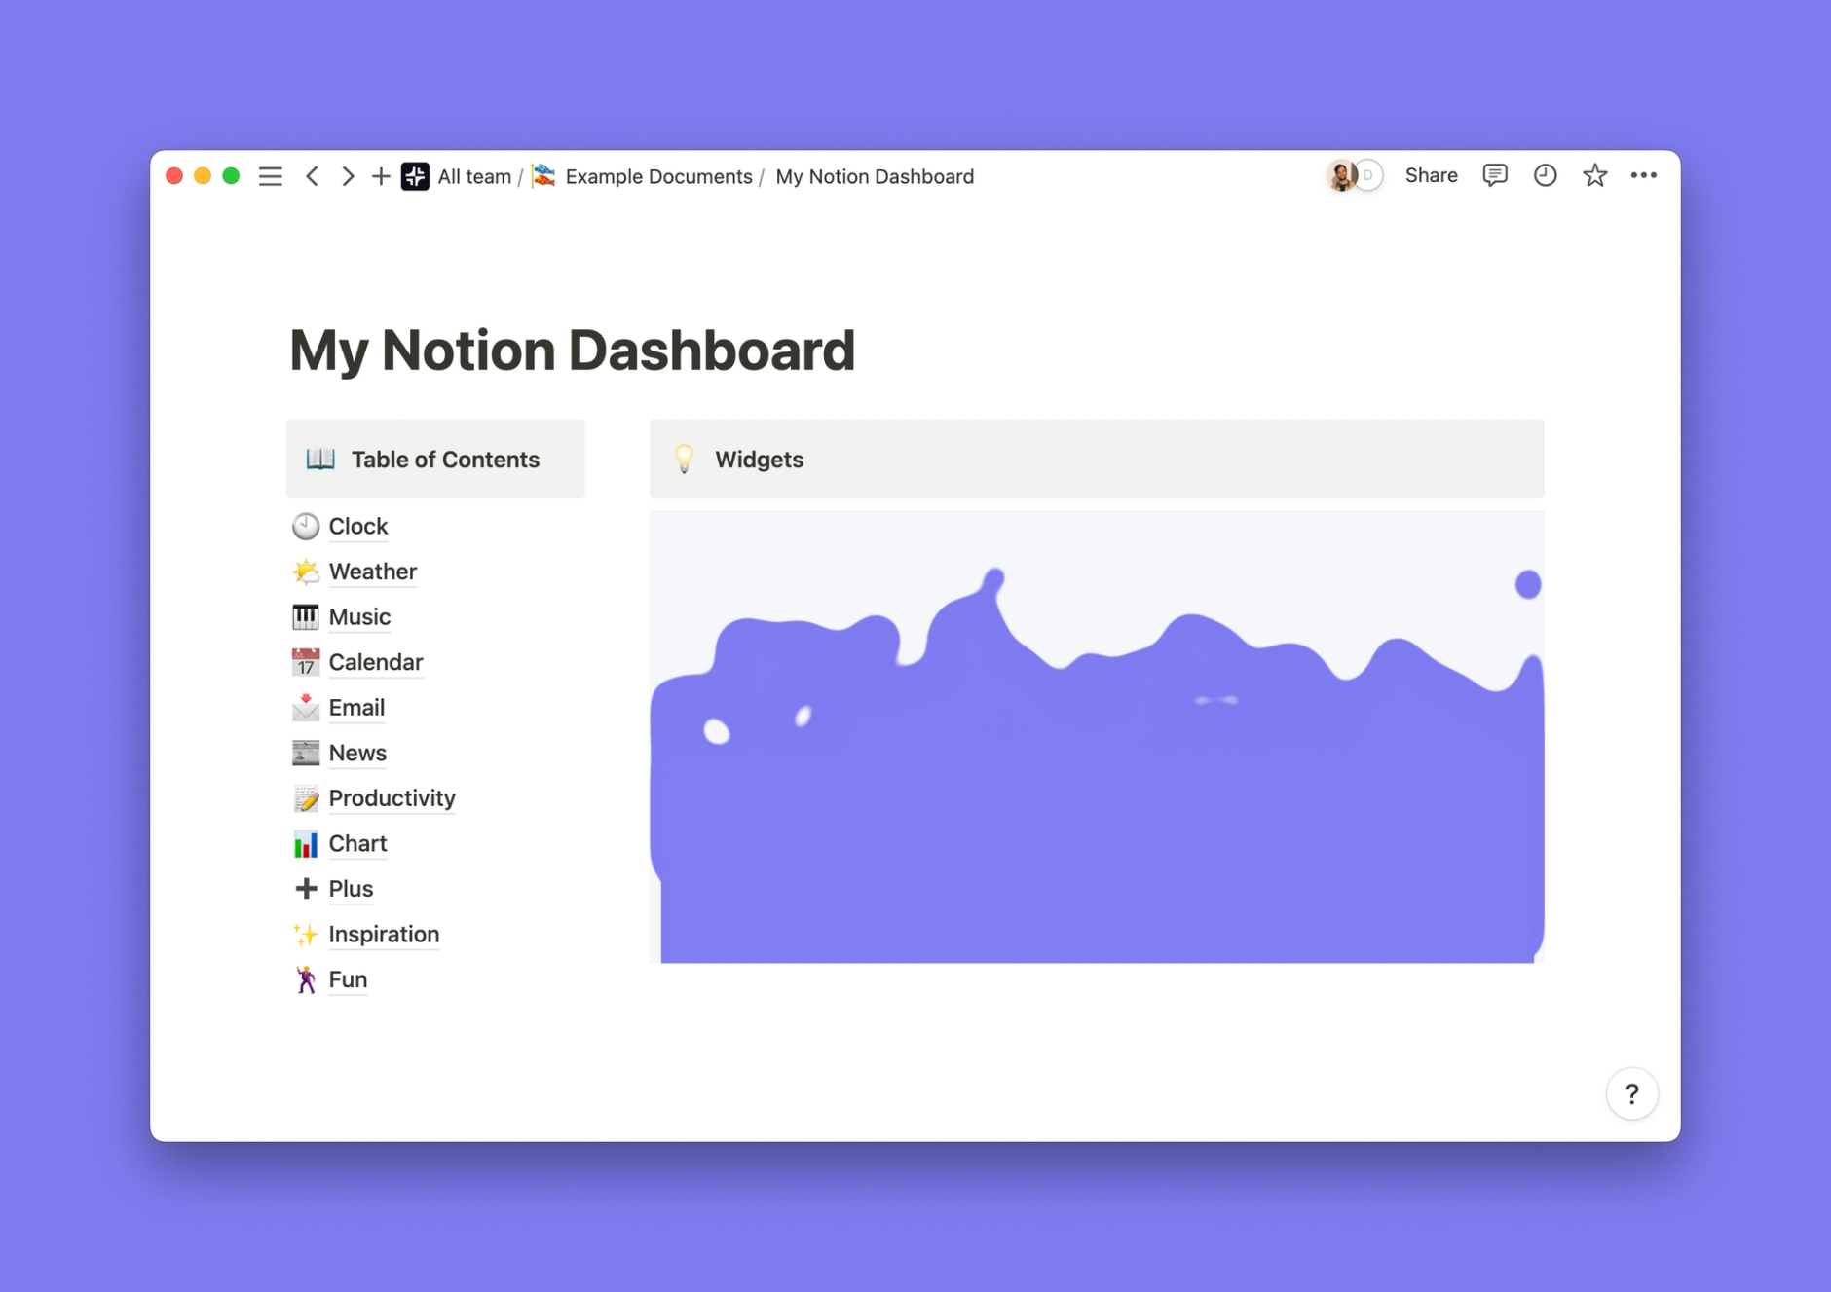The height and width of the screenshot is (1292, 1831).
Task: Click My Notion Dashboard breadcrumb
Action: pos(875,176)
